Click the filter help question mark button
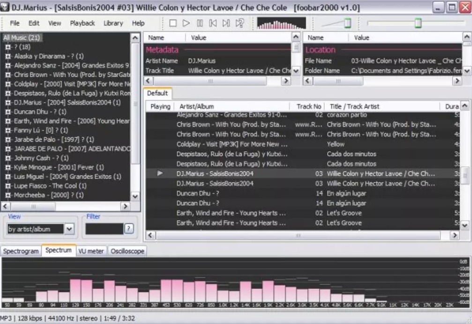Screen dimensions: 472x324 pos(129,228)
